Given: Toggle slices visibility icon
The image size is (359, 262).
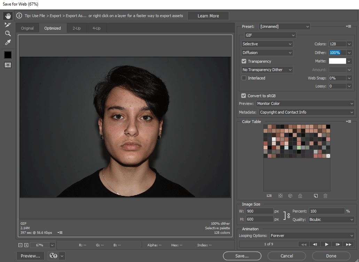Looking at the screenshot, I should (8, 65).
